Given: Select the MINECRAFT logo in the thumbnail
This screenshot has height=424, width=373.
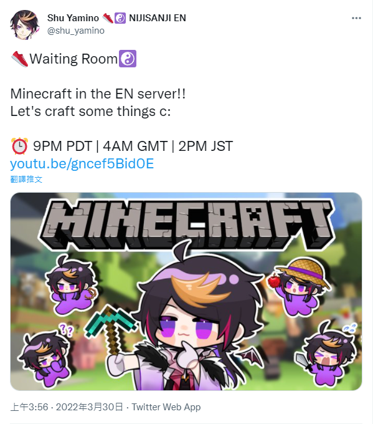Looking at the screenshot, I should [x=187, y=224].
